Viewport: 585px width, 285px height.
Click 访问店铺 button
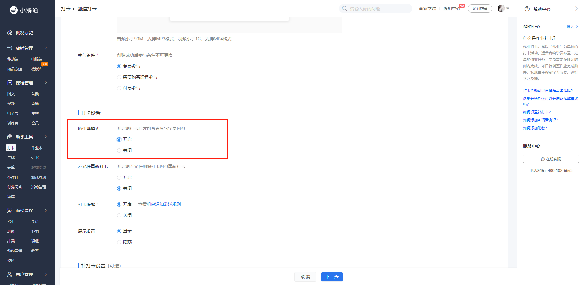click(480, 9)
